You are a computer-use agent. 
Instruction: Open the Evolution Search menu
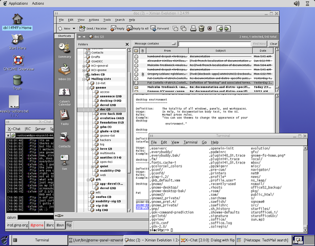click(x=120, y=19)
